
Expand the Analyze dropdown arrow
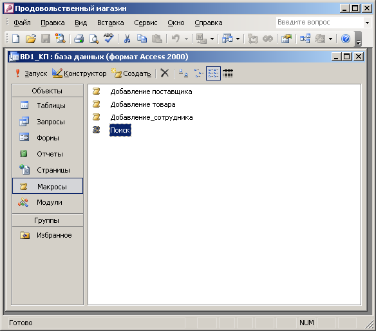tap(238, 39)
